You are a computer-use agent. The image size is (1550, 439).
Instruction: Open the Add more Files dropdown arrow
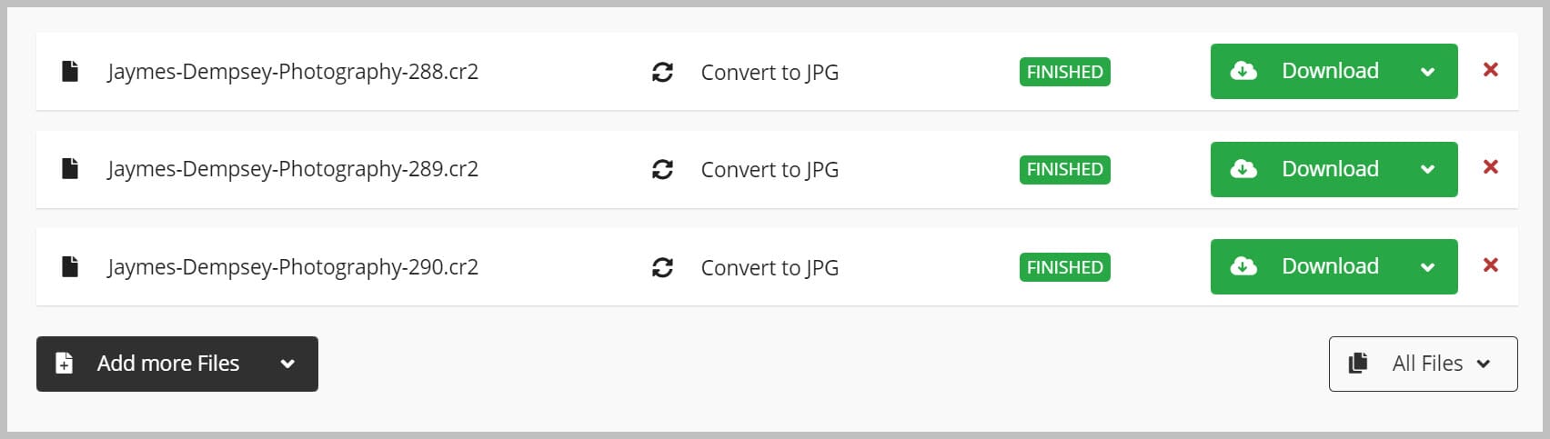[x=287, y=364]
